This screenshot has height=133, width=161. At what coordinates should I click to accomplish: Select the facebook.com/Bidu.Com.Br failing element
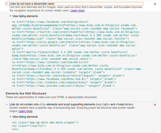pos(64,79)
